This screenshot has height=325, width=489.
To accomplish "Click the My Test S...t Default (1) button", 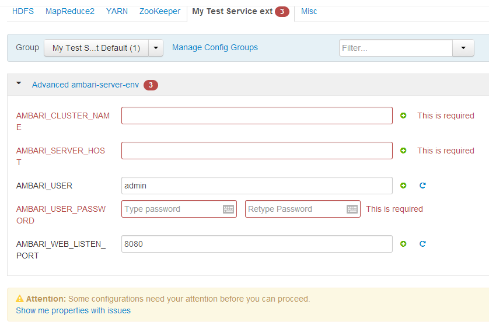I will (96, 48).
